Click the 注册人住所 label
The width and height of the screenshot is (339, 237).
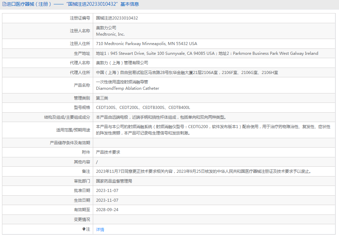point(80,44)
